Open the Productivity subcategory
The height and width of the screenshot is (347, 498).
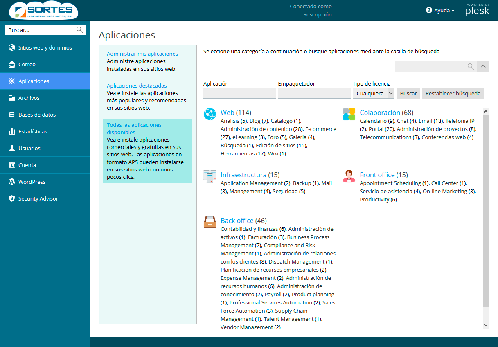(374, 199)
